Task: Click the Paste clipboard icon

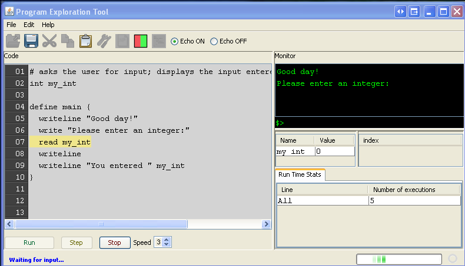Action: point(86,41)
